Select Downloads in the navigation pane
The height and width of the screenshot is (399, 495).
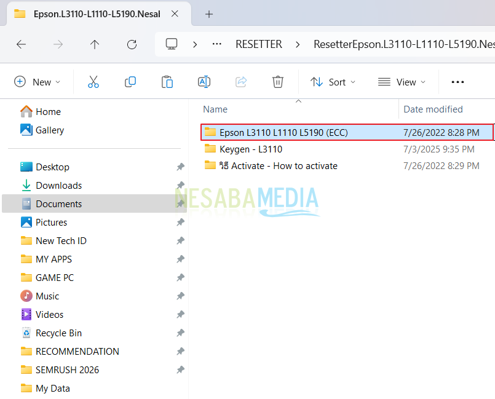(x=58, y=186)
